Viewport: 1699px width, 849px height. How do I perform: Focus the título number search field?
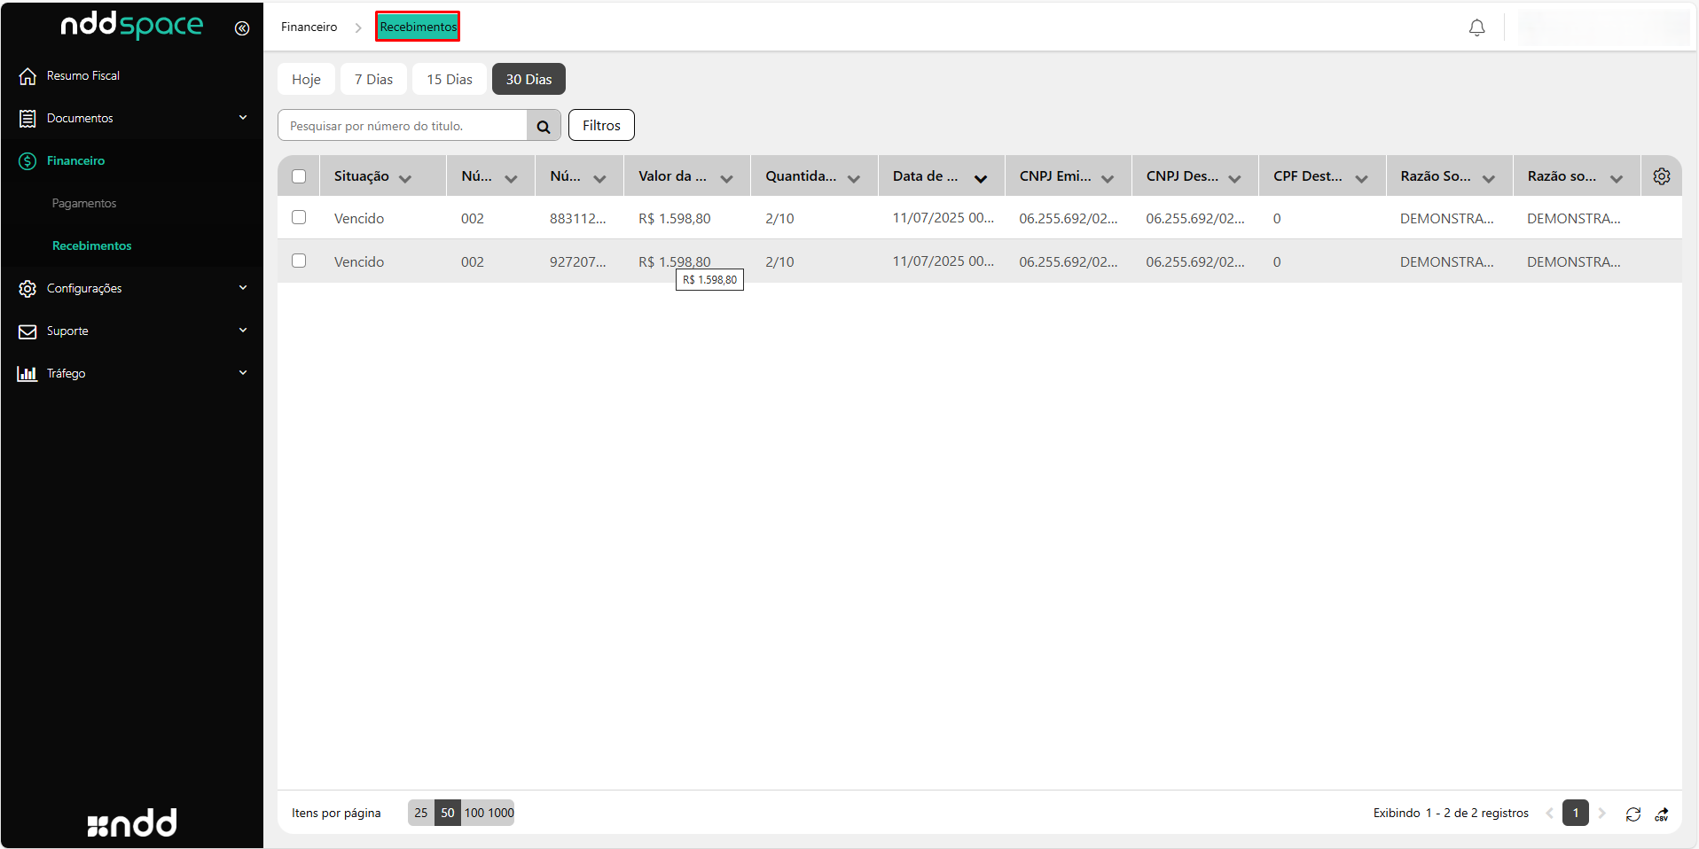(x=403, y=126)
